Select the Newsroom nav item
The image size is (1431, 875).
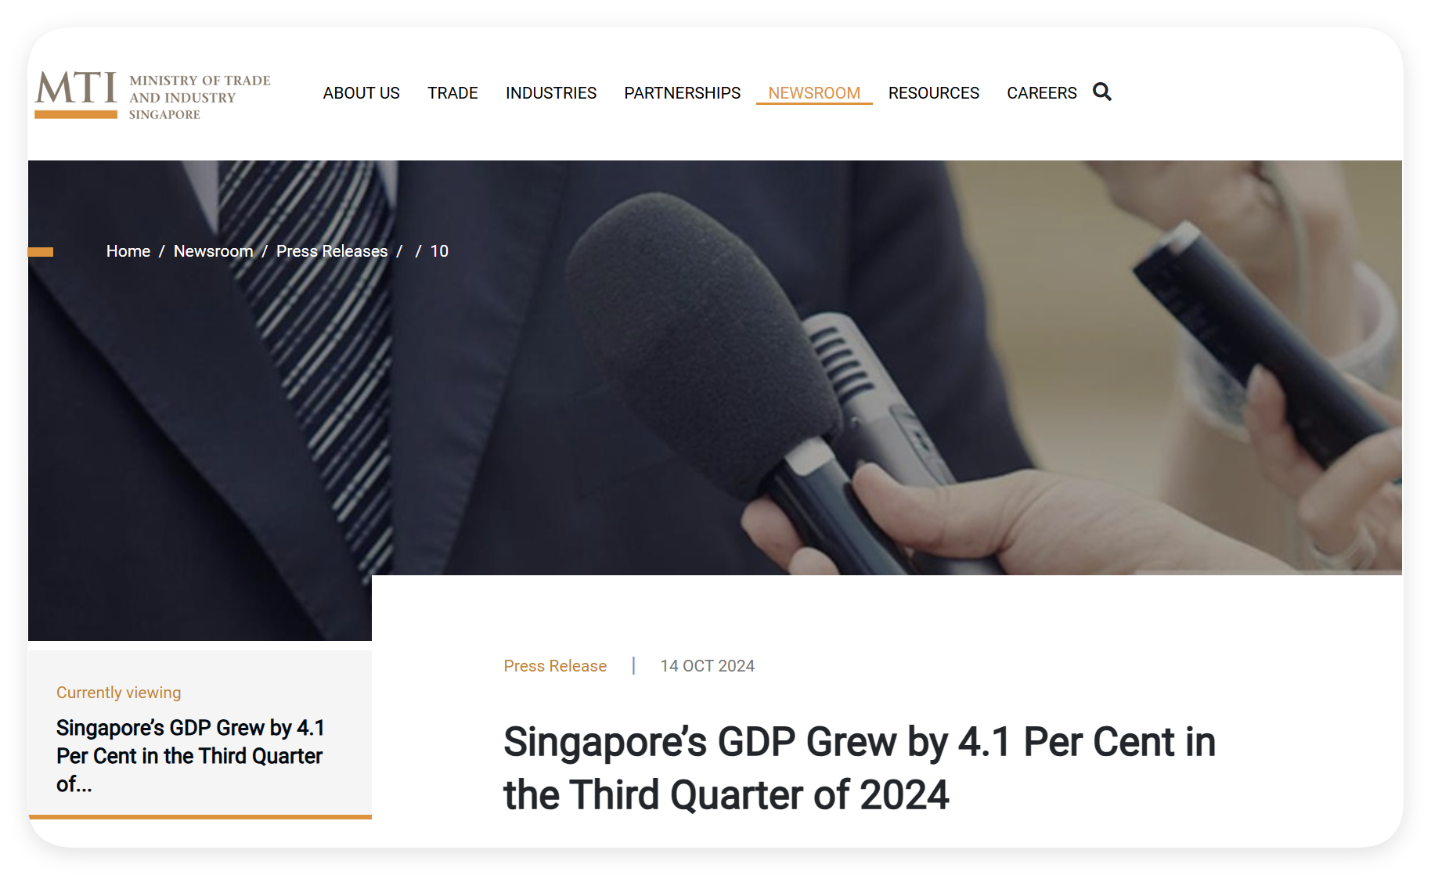(814, 93)
